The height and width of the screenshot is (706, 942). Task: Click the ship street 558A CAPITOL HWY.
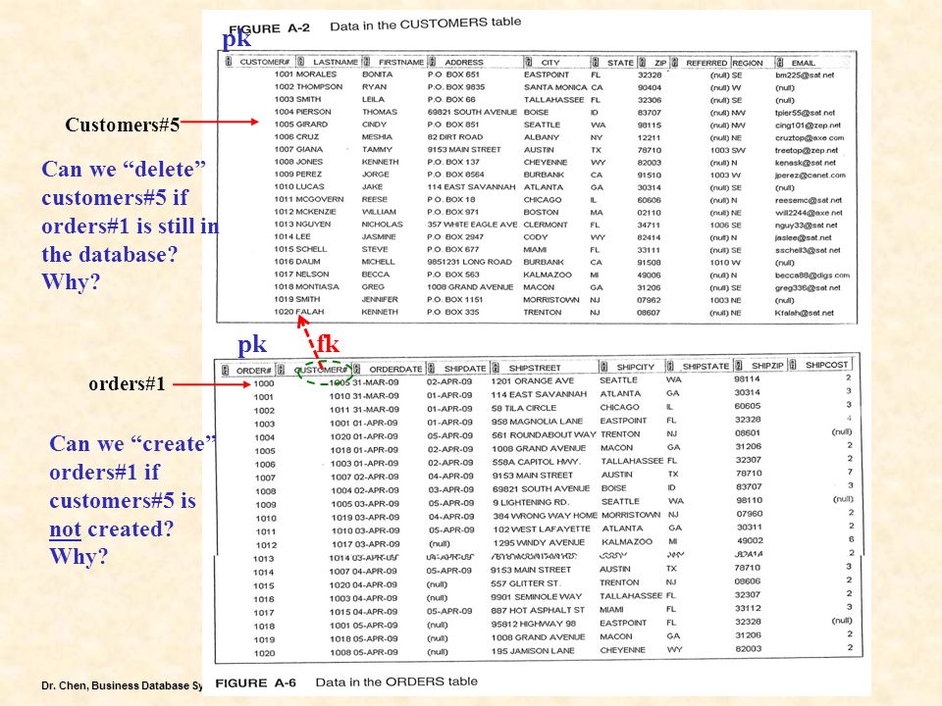(x=537, y=462)
